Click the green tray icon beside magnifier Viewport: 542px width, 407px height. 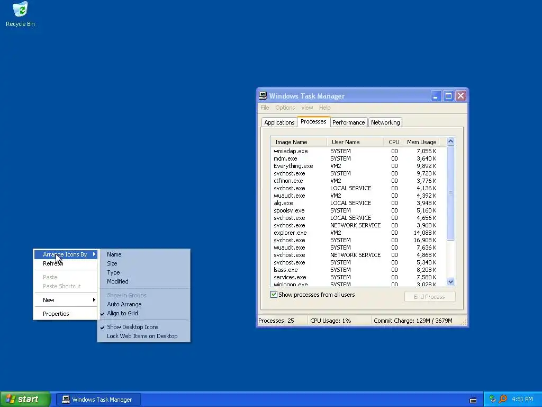click(x=493, y=399)
